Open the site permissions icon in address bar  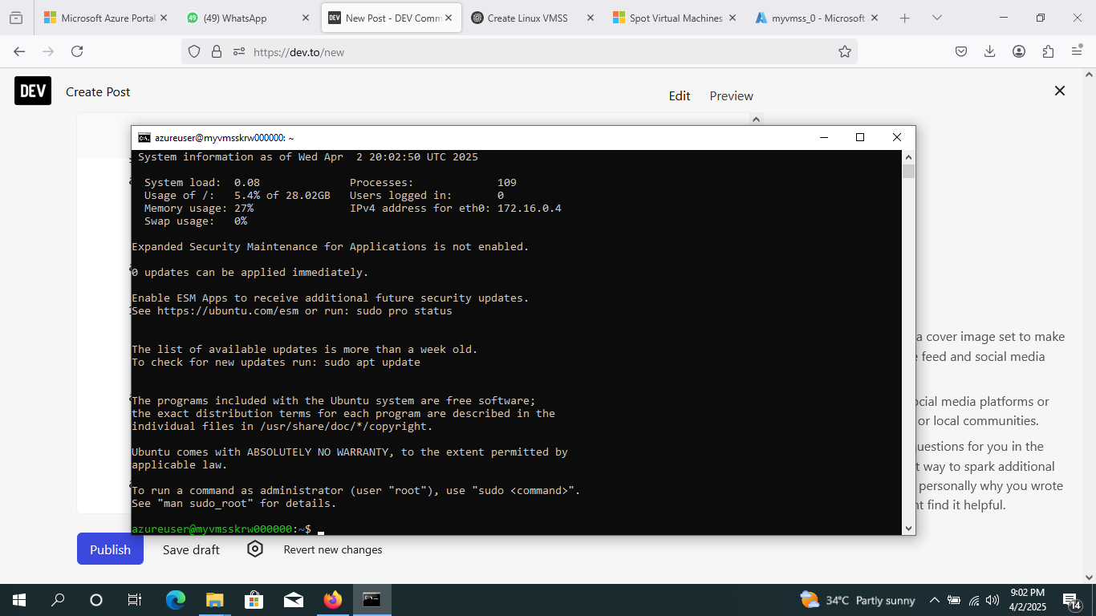point(238,51)
